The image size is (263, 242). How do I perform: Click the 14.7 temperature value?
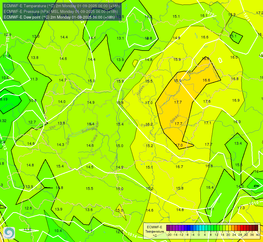pos(63,80)
